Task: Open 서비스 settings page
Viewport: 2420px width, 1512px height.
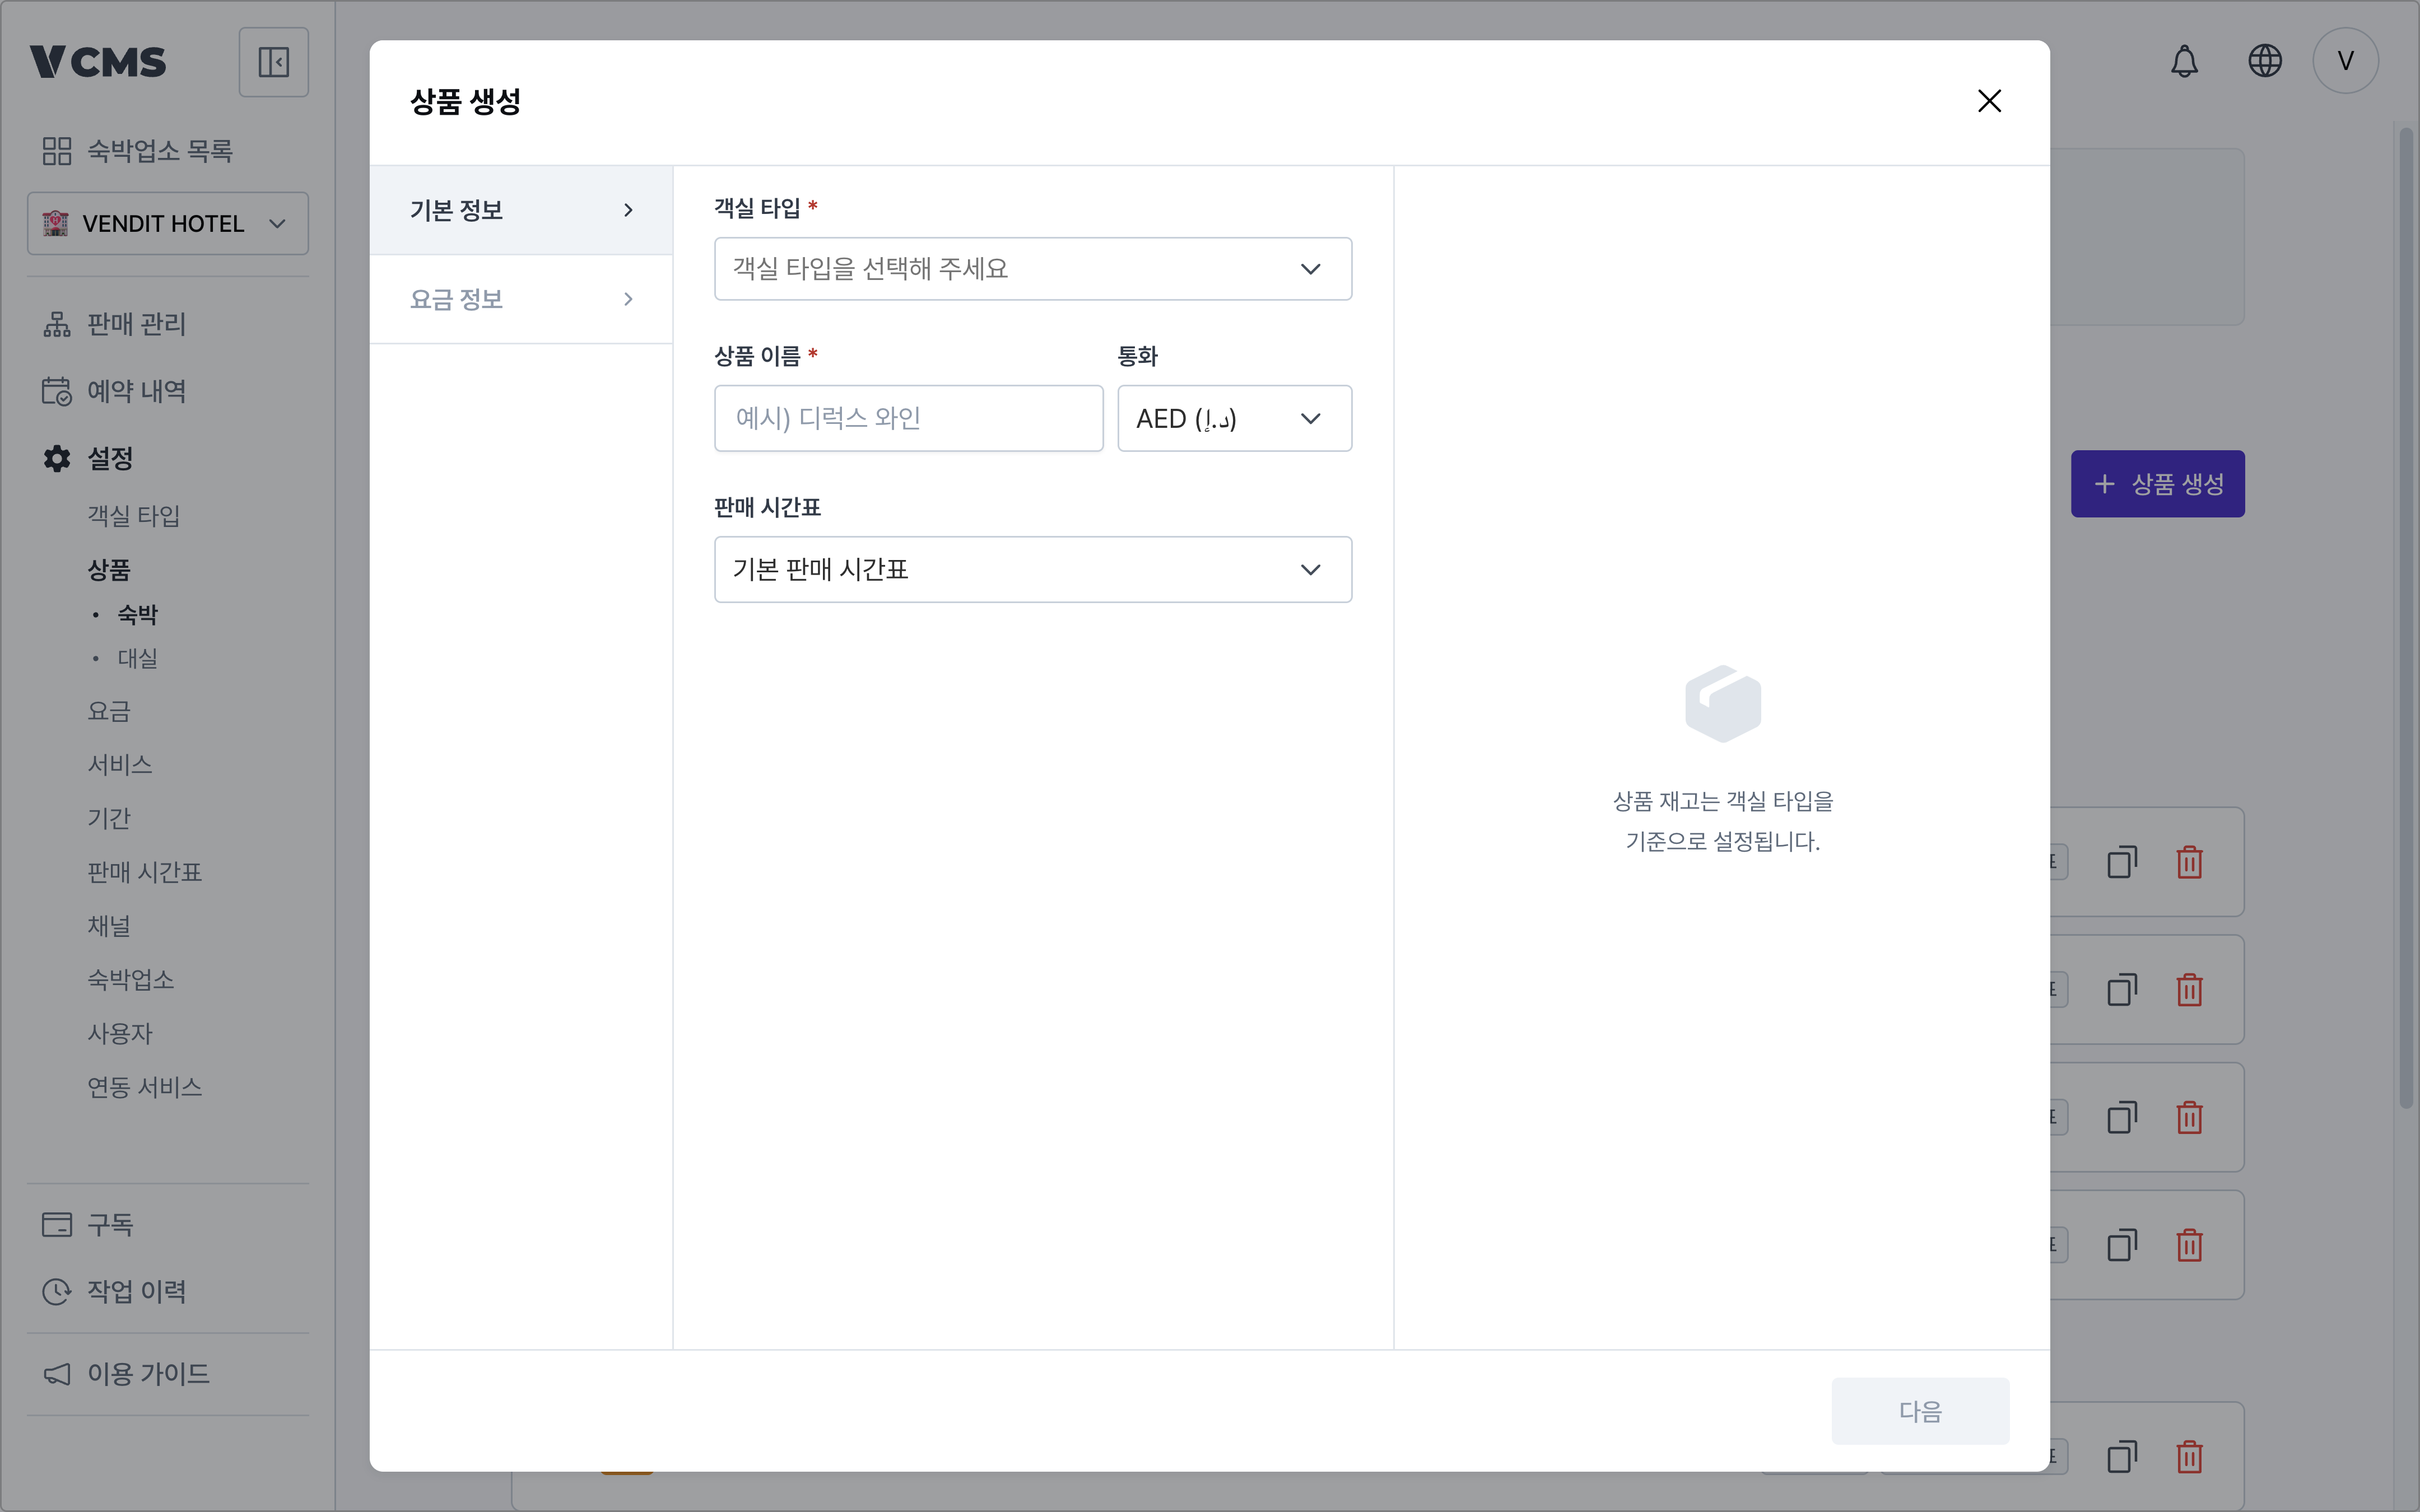Action: click(x=120, y=765)
